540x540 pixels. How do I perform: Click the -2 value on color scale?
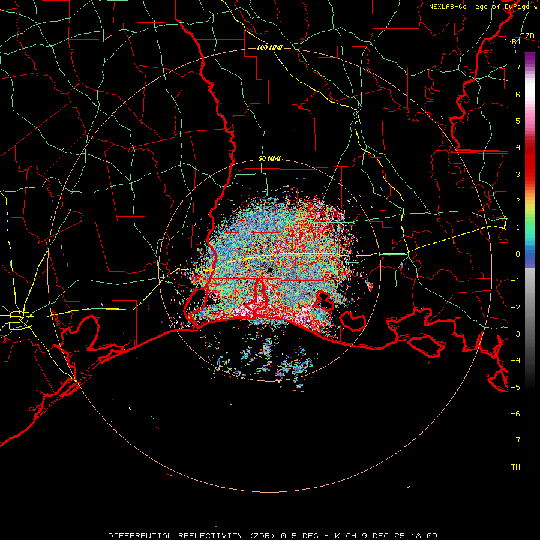515,307
